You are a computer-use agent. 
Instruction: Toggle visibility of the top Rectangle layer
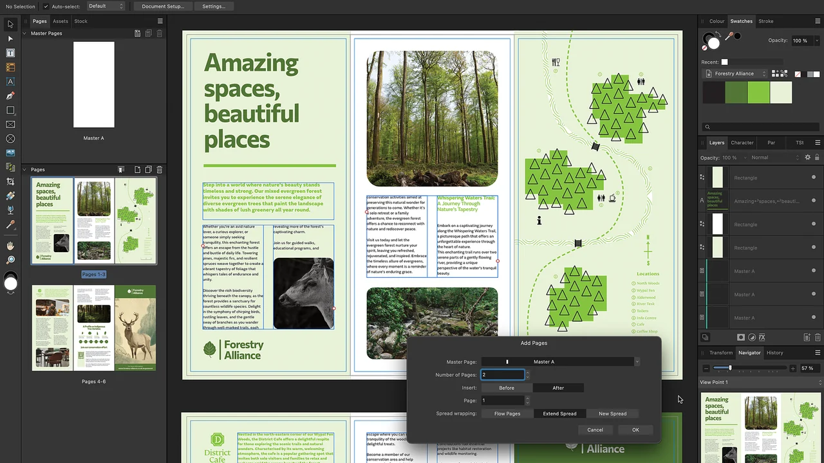click(814, 177)
